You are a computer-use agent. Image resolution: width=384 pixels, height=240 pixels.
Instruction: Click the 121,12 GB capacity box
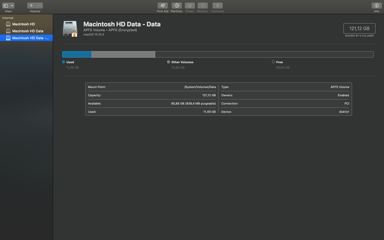(x=359, y=28)
